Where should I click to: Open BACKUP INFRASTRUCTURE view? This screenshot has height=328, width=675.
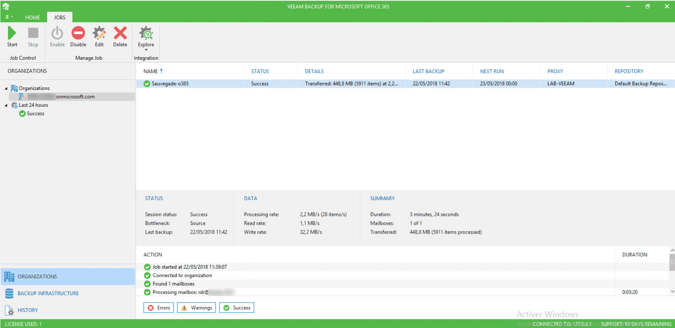coord(68,293)
